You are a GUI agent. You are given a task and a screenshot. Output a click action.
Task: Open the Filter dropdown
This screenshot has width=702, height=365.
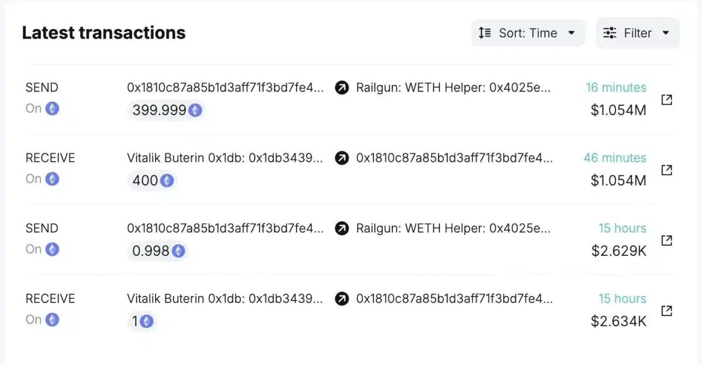coord(637,33)
